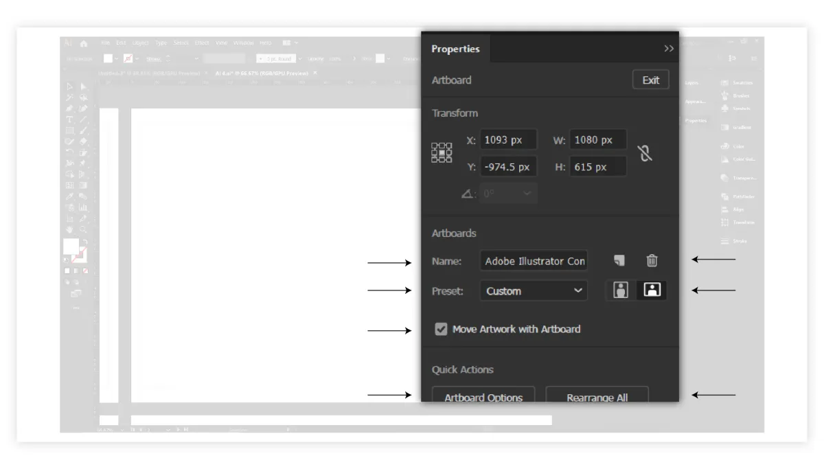Select the Selection tool
Viewport: 824px width, 469px height.
point(69,87)
